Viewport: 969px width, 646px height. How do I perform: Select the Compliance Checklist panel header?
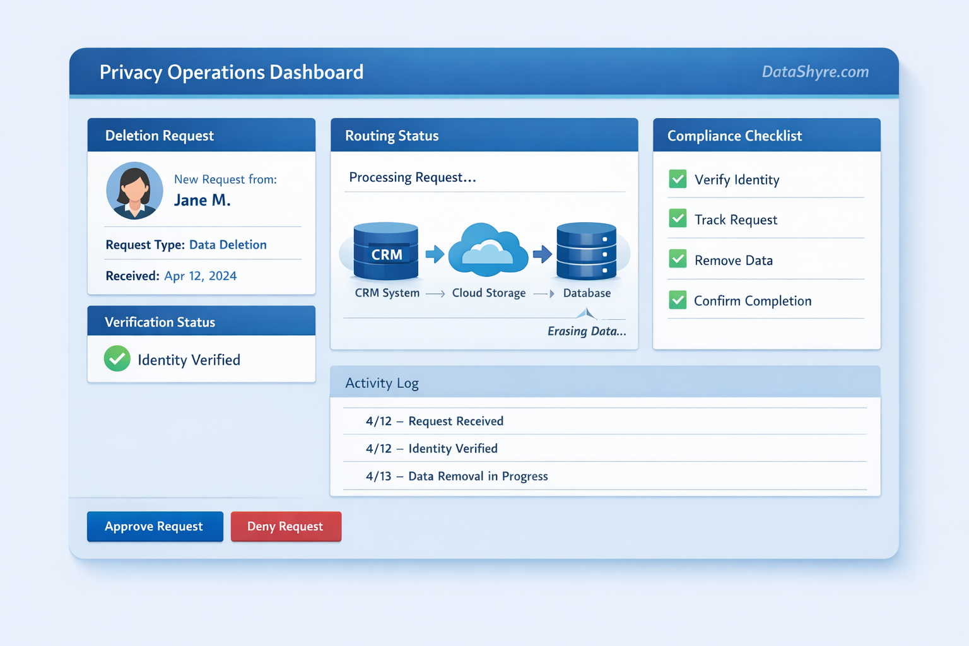coord(766,135)
